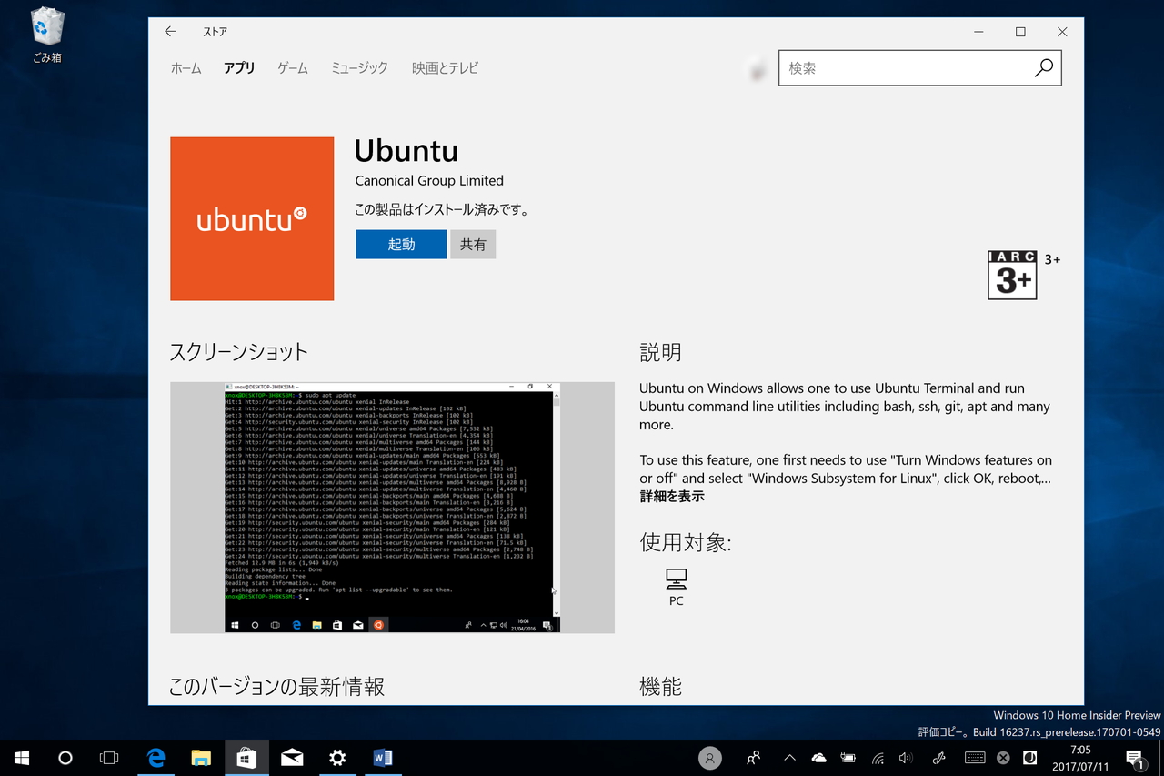Open Microsoft Word from the taskbar

pyautogui.click(x=382, y=757)
